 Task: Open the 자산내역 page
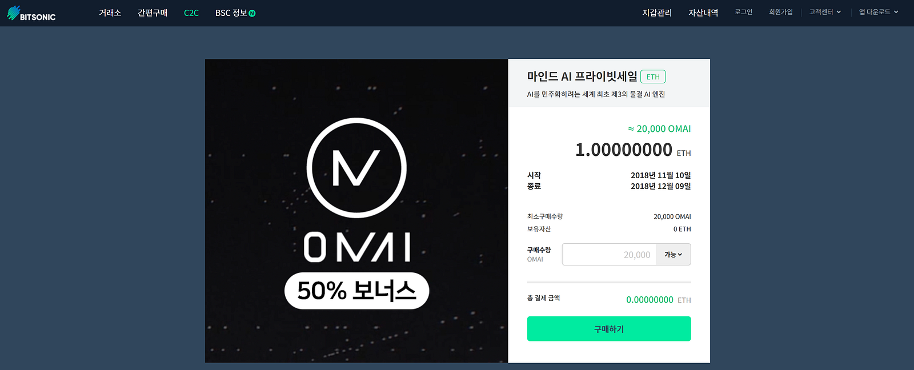point(703,13)
